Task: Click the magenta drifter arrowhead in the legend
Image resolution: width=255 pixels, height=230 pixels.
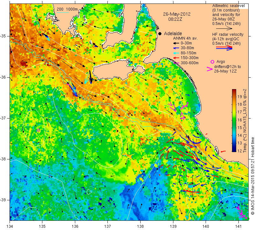Action: (x=209, y=69)
